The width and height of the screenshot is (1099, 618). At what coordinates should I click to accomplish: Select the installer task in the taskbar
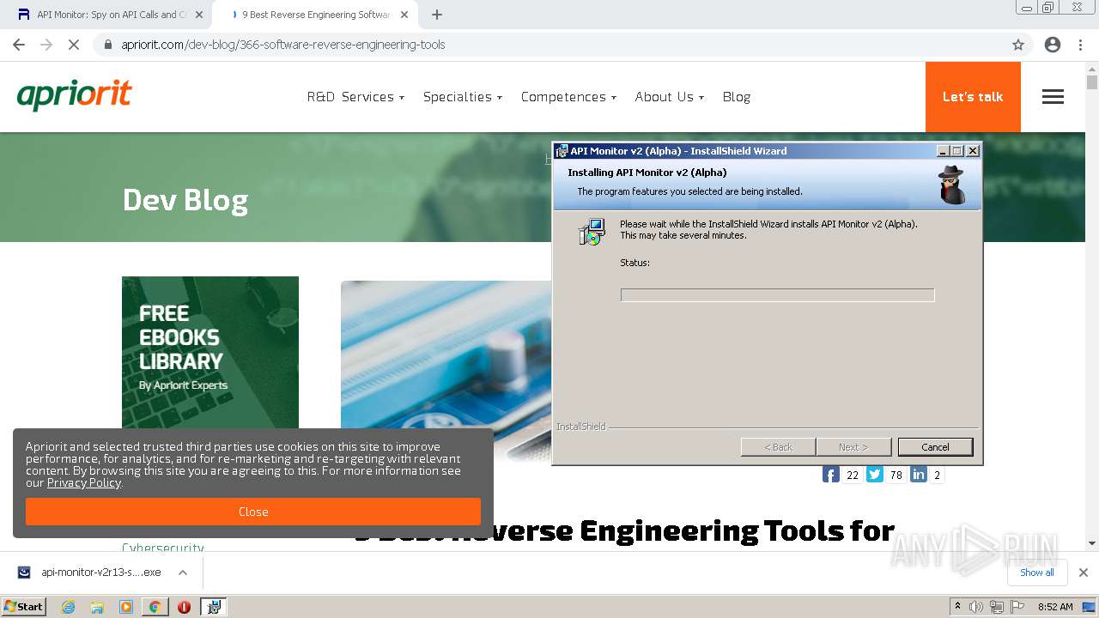214,607
